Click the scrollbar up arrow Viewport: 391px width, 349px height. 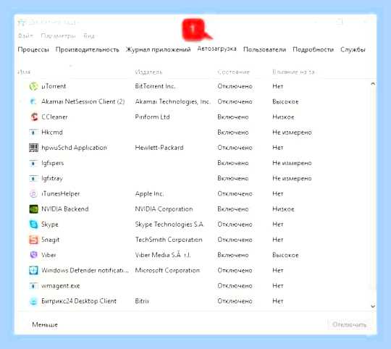click(373, 84)
